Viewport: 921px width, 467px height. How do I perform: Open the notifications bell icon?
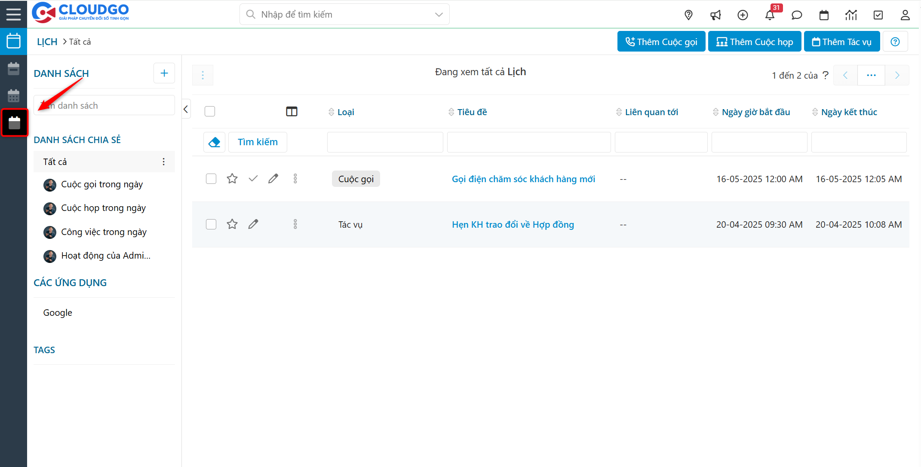[x=770, y=15]
